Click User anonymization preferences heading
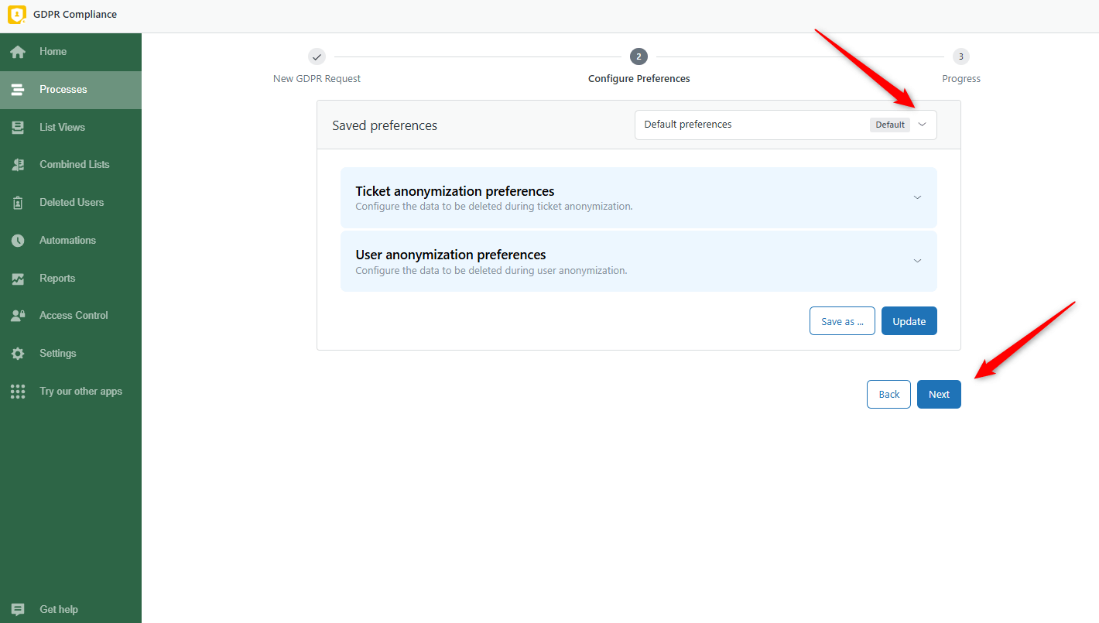Image resolution: width=1099 pixels, height=623 pixels. [x=450, y=255]
